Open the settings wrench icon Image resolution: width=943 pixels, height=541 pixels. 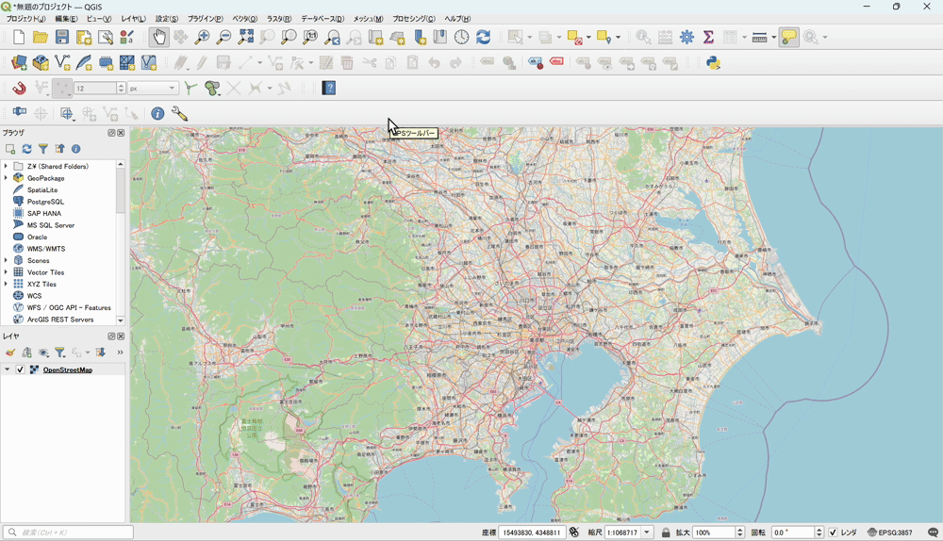click(179, 114)
